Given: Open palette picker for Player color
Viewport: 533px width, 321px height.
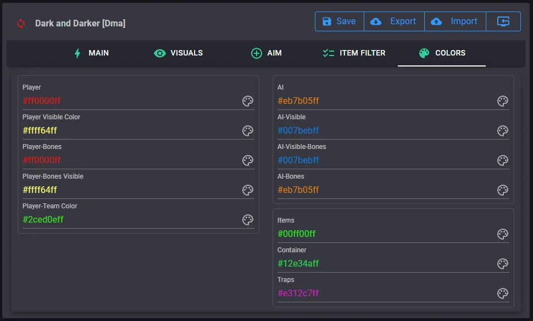Looking at the screenshot, I should pyautogui.click(x=248, y=101).
